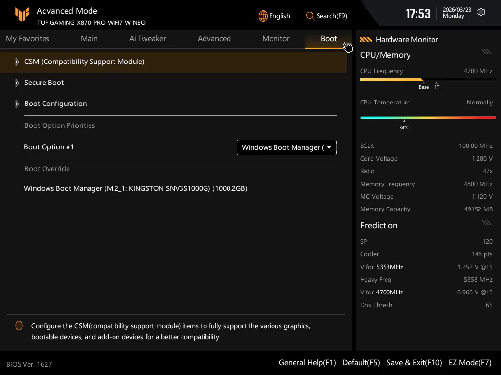
Task: Click the V for 4700MHz label
Action: tap(382, 292)
